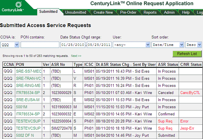Edit the end date 05/25/2011 field
This screenshot has width=203, height=139.
99,45
